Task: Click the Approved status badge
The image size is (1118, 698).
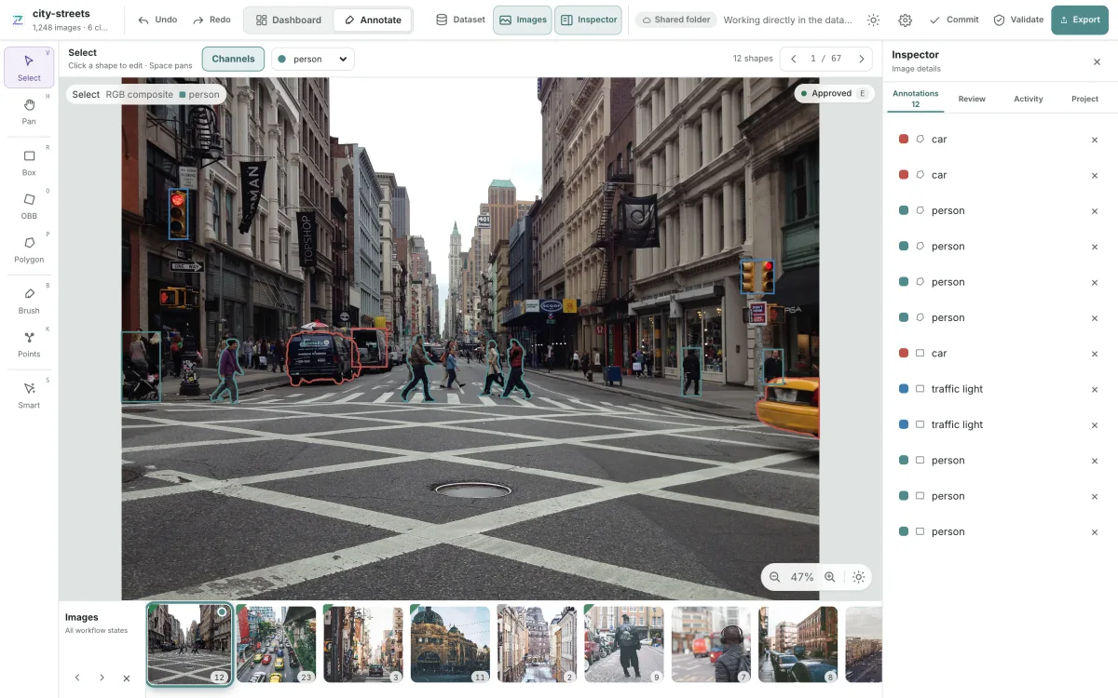Action: pyautogui.click(x=833, y=93)
